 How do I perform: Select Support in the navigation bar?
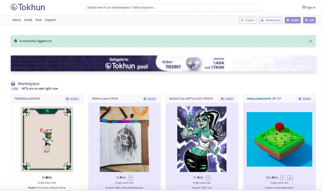51,20
